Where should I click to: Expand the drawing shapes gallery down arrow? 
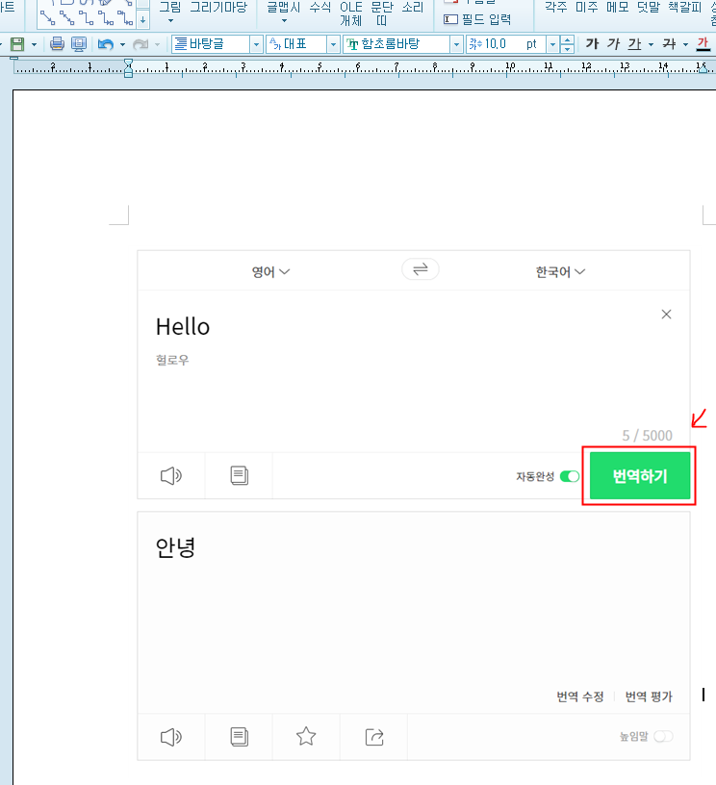142,20
